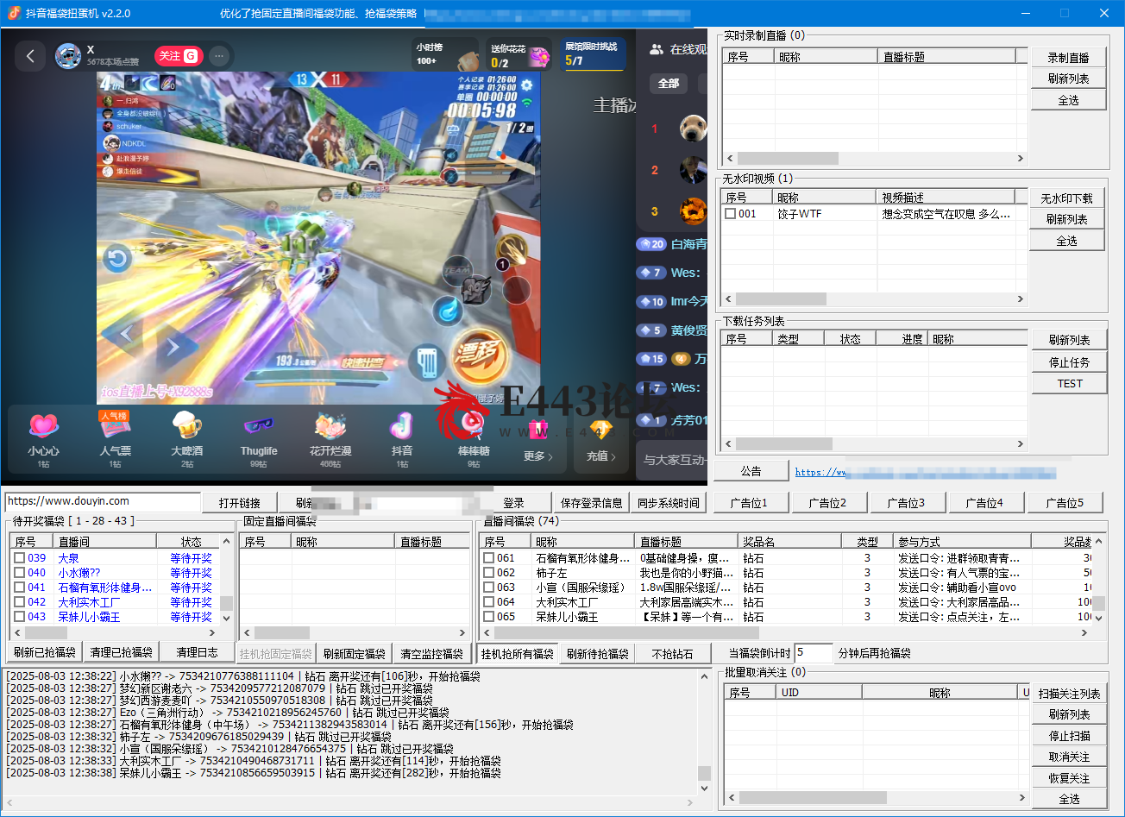
Task: Click the back arrow in the live stream
Action: coord(30,56)
